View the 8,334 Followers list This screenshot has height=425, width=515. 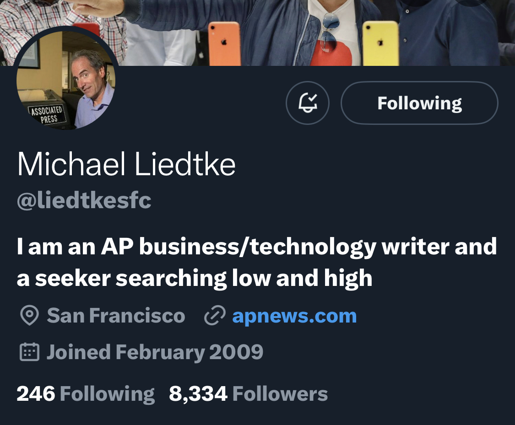coord(248,393)
